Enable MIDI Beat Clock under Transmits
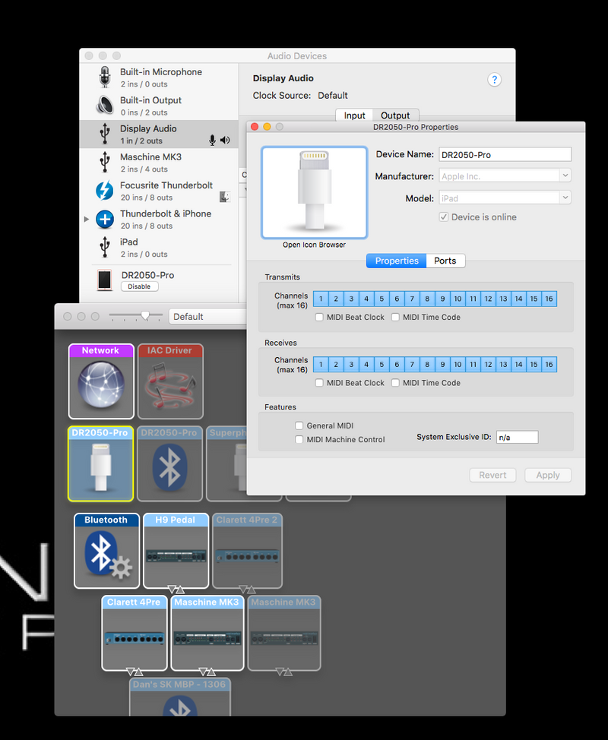The height and width of the screenshot is (740, 608). [x=320, y=318]
